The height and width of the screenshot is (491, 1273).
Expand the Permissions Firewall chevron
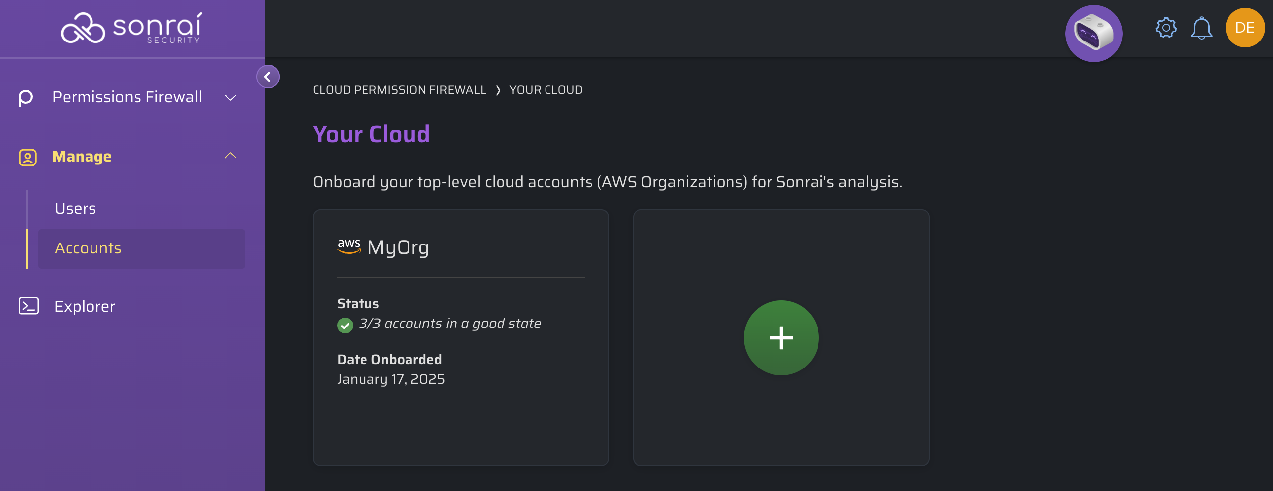230,97
